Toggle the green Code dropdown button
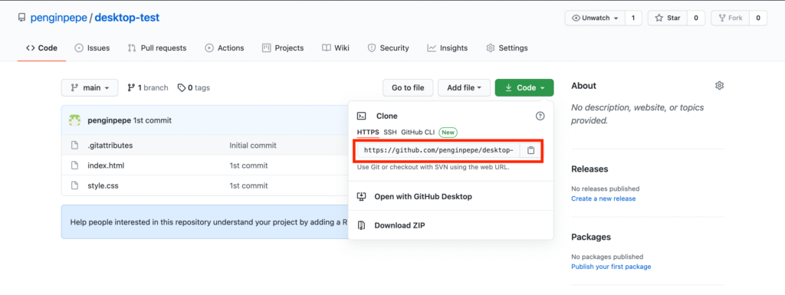Screen dimensions: 785x295 pos(524,87)
